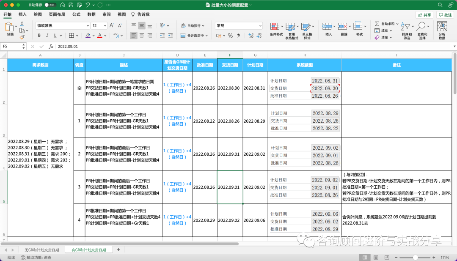
Task: Add a new sheet with plus button
Action: [x=118, y=250]
